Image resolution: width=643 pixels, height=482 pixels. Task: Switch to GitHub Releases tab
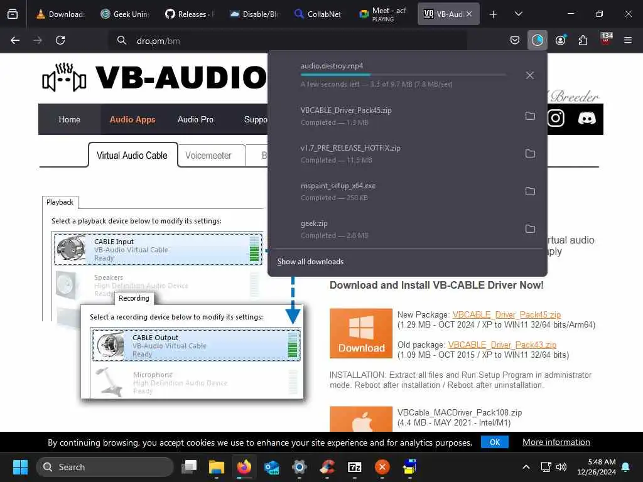pyautogui.click(x=190, y=14)
